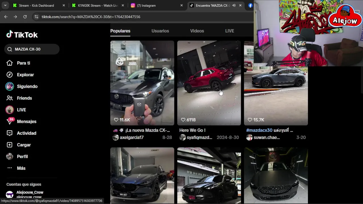
Task: Open the Para ti home icon
Action: [10, 63]
